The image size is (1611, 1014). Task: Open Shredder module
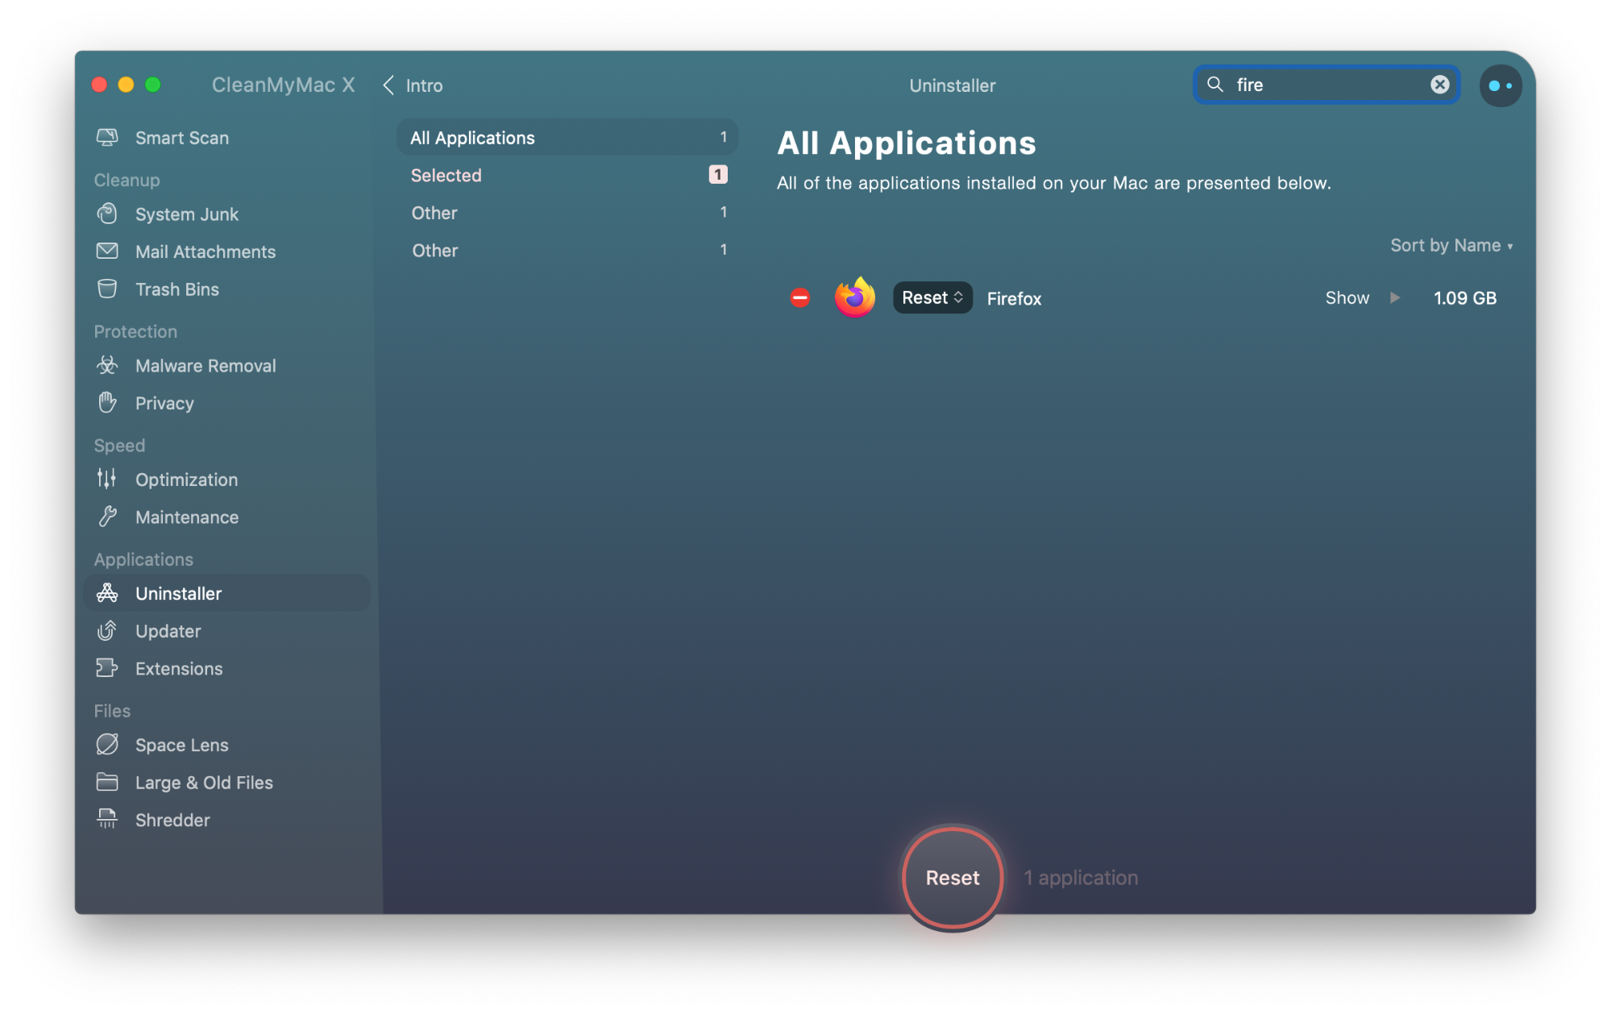227,820
